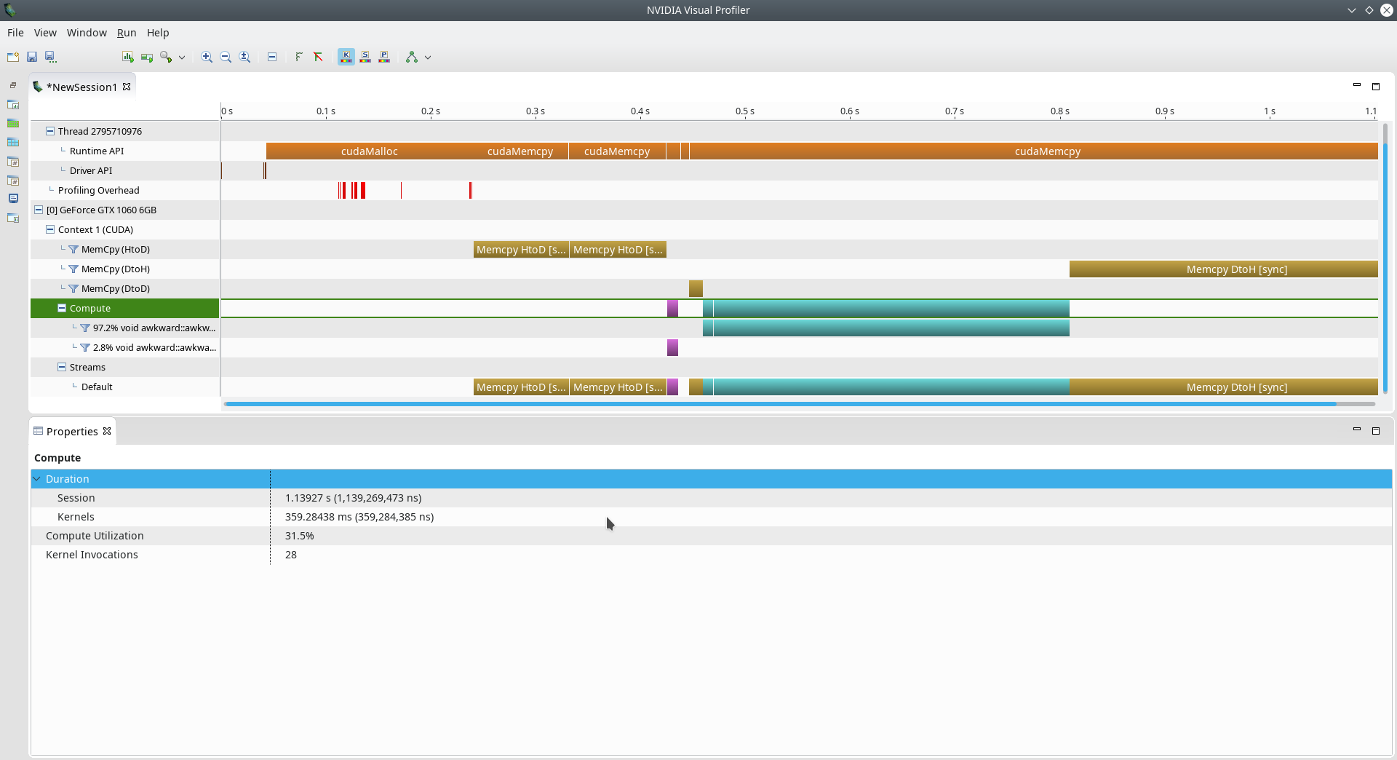The image size is (1397, 760).
Task: Close the NewSession1 tab
Action: [127, 87]
